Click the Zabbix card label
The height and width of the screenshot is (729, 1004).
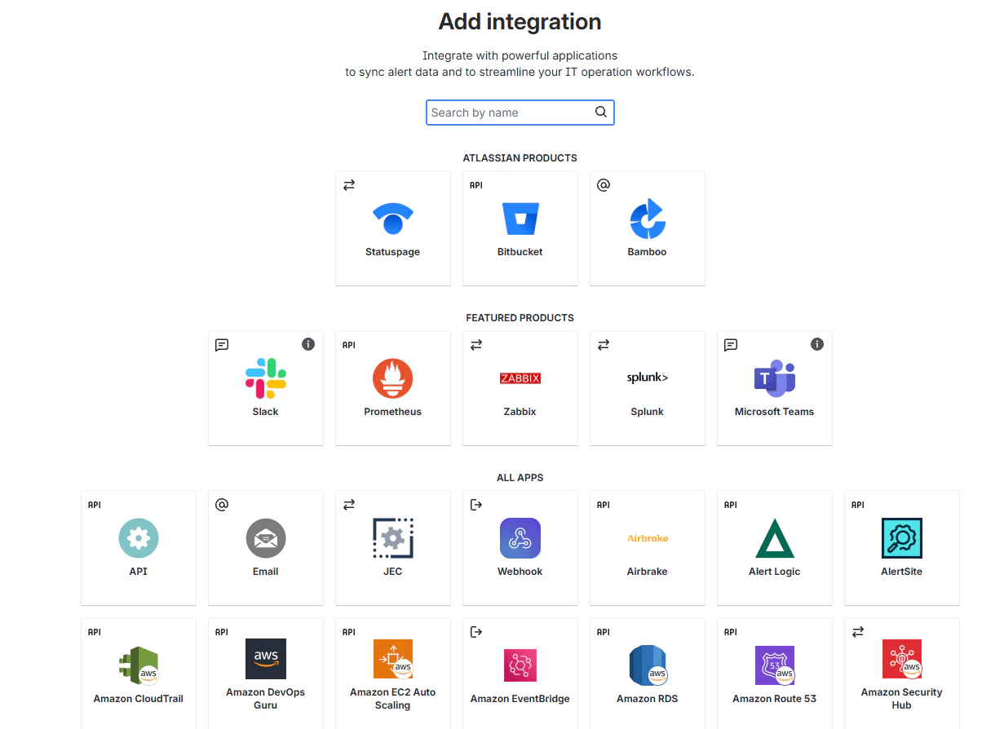520,412
